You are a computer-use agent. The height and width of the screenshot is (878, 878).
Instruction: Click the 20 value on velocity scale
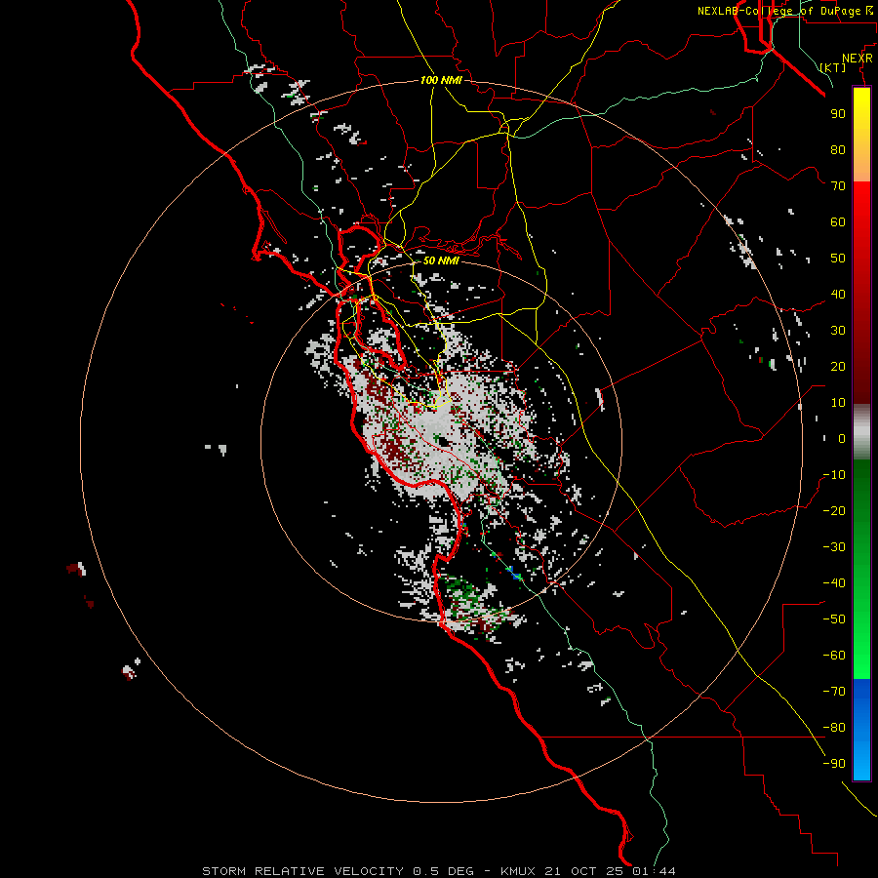pyautogui.click(x=838, y=367)
